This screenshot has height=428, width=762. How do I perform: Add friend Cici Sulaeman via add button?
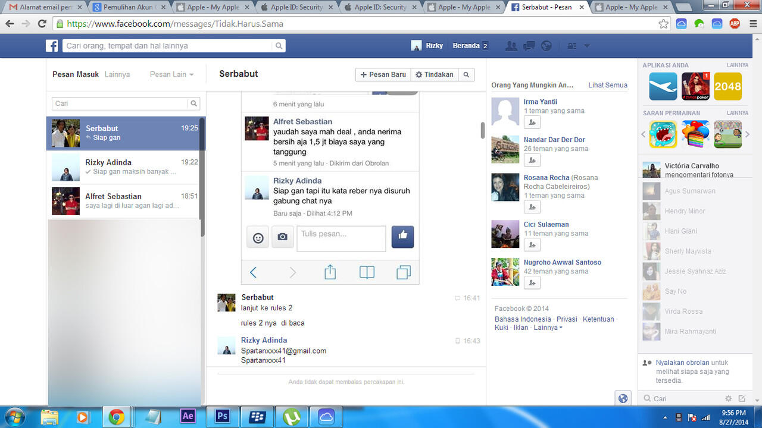[x=532, y=245]
